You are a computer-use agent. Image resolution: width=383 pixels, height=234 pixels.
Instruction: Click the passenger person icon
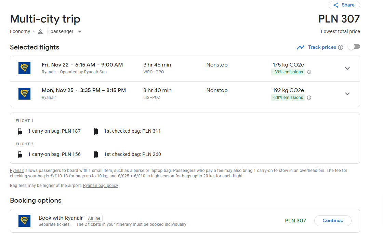point(40,32)
